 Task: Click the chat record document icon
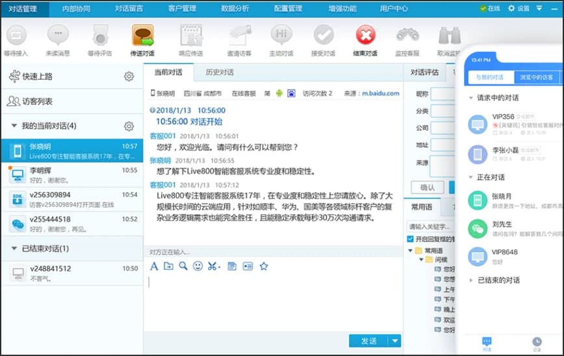[x=232, y=267]
